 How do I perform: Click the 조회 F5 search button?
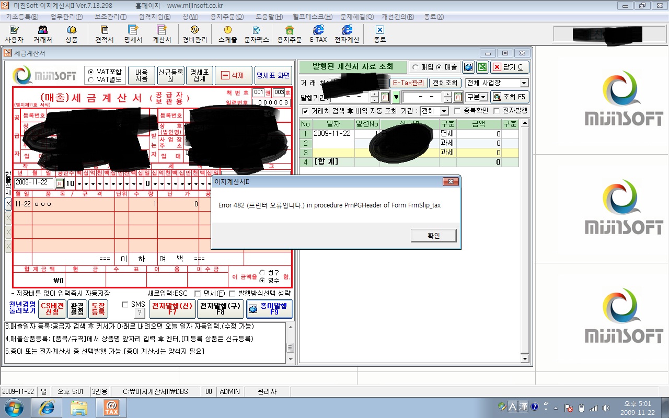[x=510, y=97]
